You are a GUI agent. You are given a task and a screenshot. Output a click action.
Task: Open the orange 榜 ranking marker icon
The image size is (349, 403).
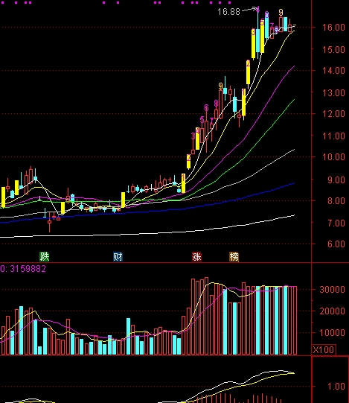[234, 256]
